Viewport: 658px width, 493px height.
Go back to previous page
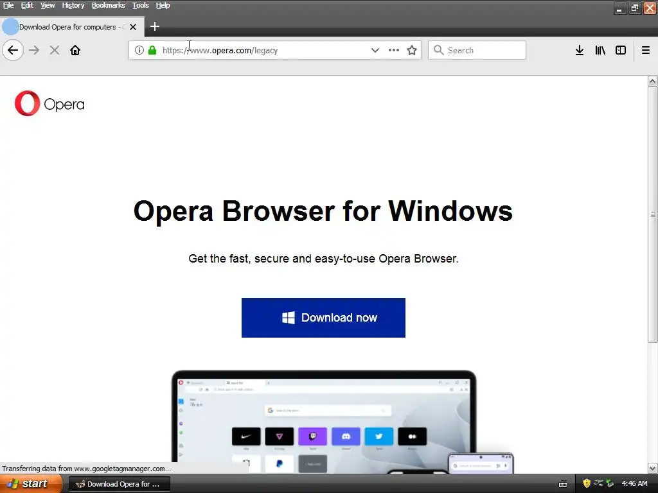click(x=13, y=50)
